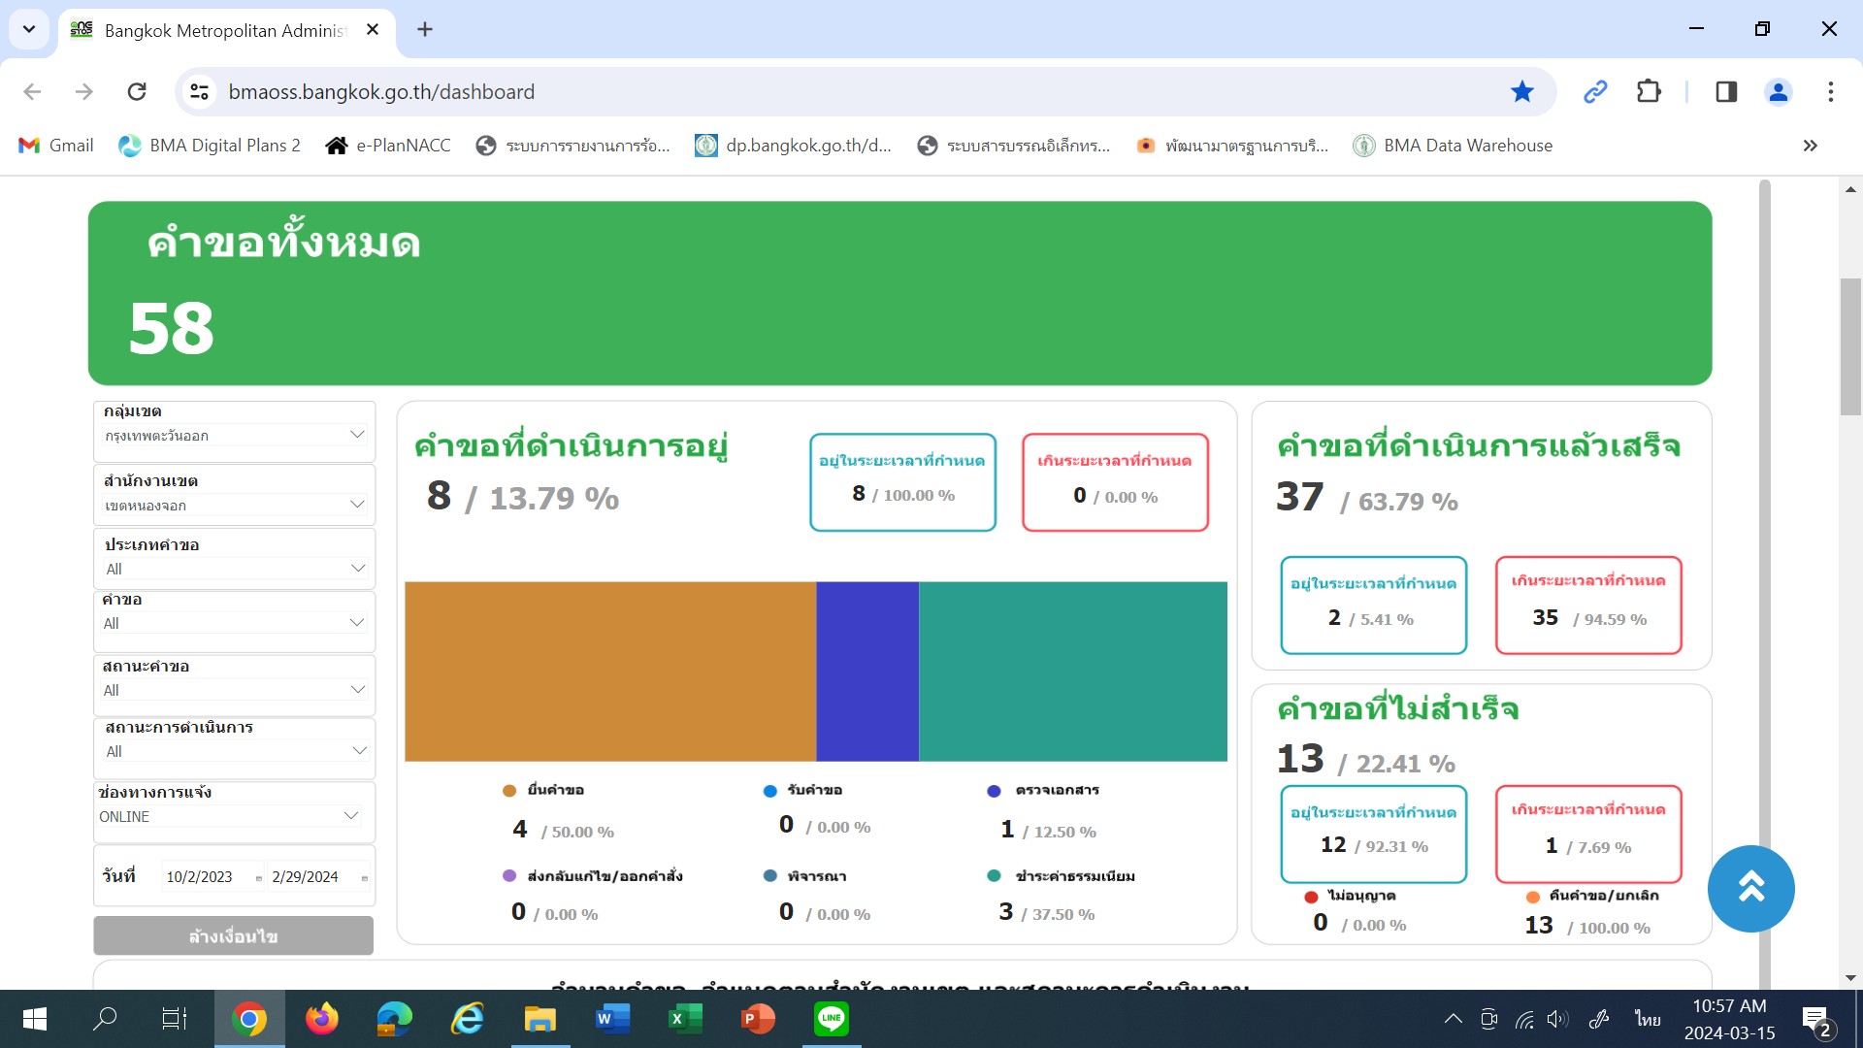Click the blue scroll-to-top double-chevron button

tap(1750, 888)
